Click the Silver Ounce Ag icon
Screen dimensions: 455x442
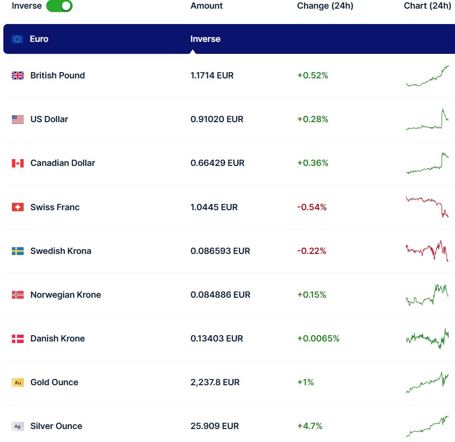[x=18, y=427]
